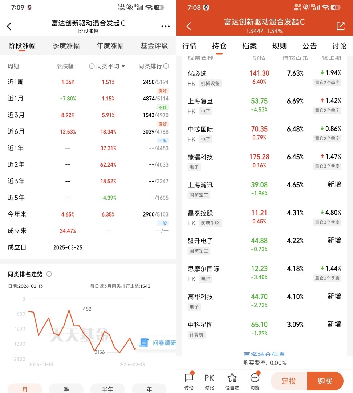
Task: Select the 年 period chip
Action: pyautogui.click(x=149, y=389)
